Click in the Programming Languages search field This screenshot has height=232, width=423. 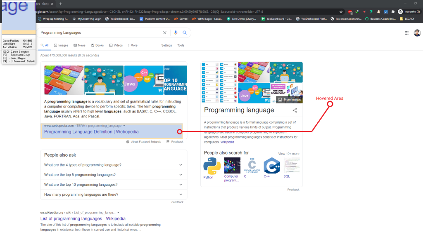pos(99,33)
